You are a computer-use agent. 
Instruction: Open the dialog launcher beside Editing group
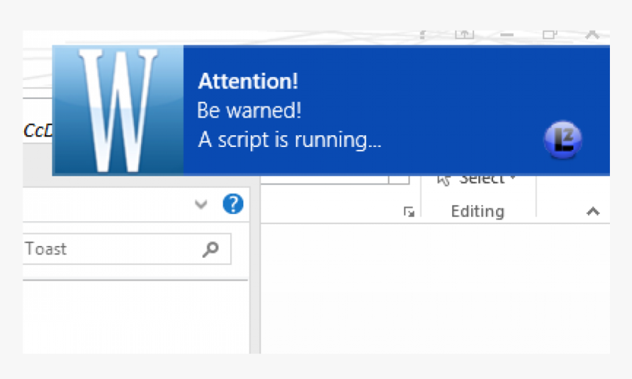(x=409, y=212)
